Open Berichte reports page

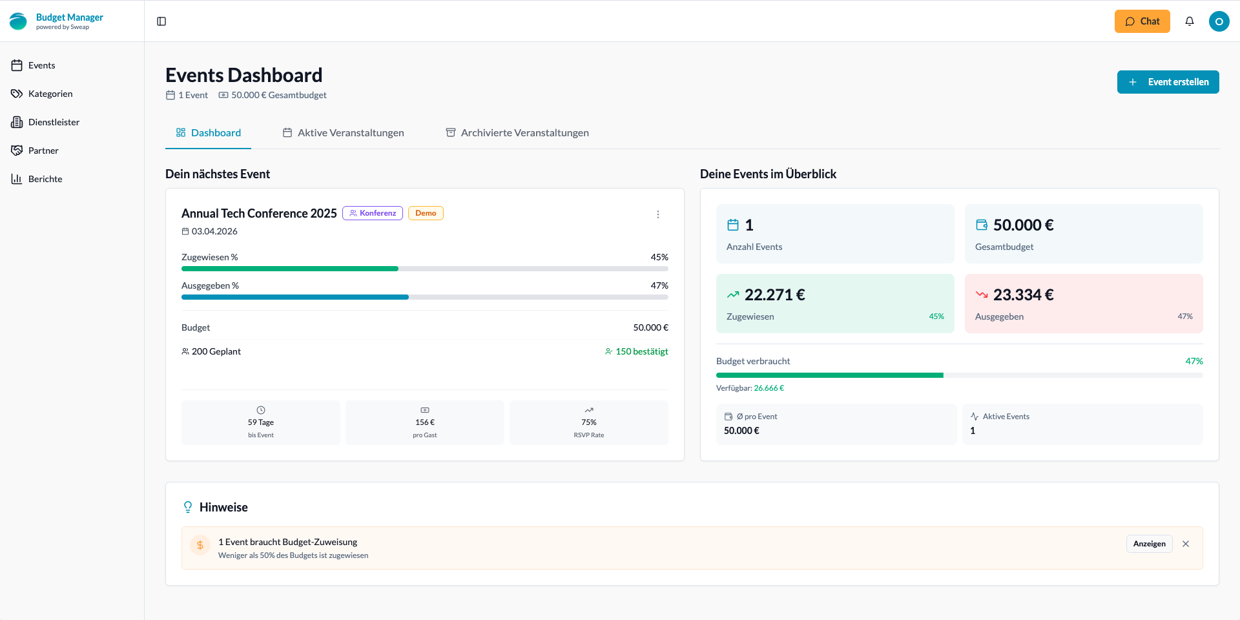45,179
